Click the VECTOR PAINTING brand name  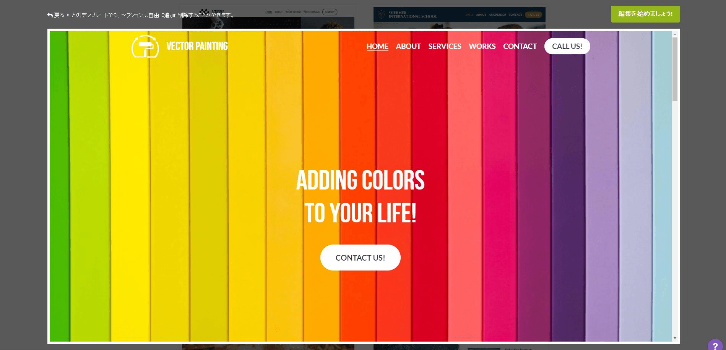(x=197, y=46)
